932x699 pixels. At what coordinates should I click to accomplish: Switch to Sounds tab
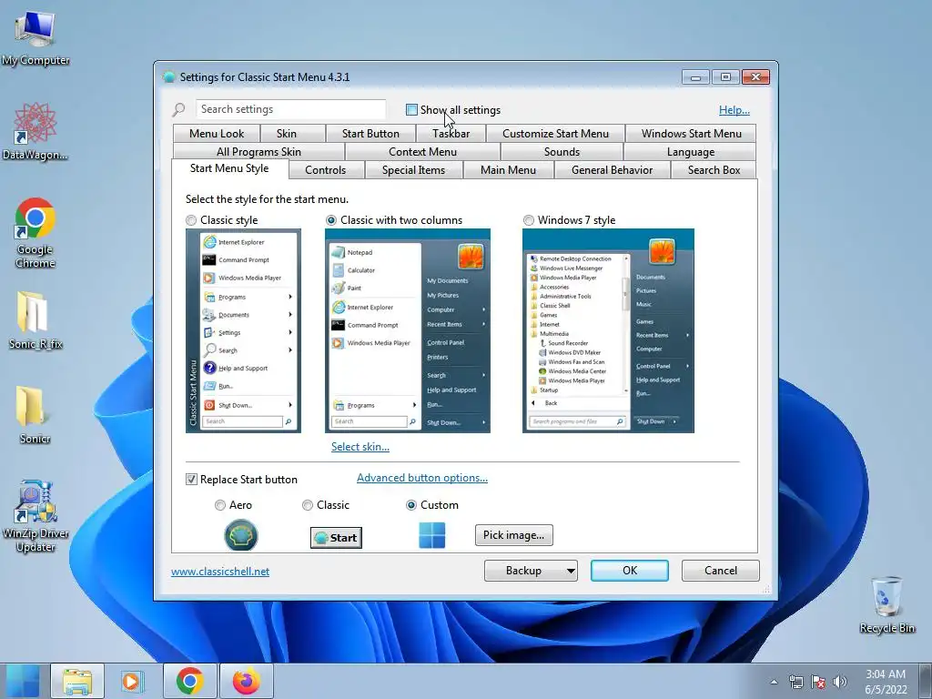562,152
